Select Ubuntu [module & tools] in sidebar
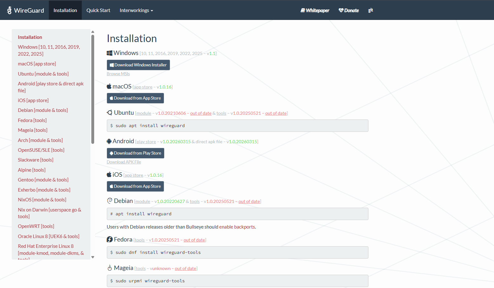The height and width of the screenshot is (288, 494). click(43, 74)
